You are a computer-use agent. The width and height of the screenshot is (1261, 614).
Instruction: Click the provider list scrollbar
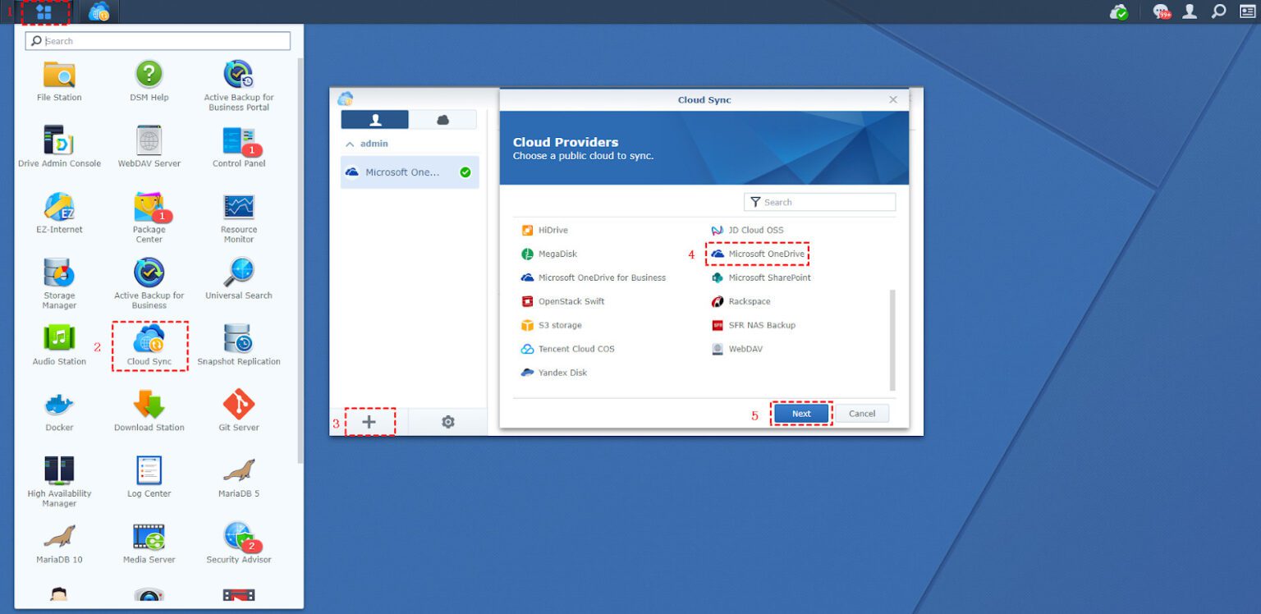point(893,339)
